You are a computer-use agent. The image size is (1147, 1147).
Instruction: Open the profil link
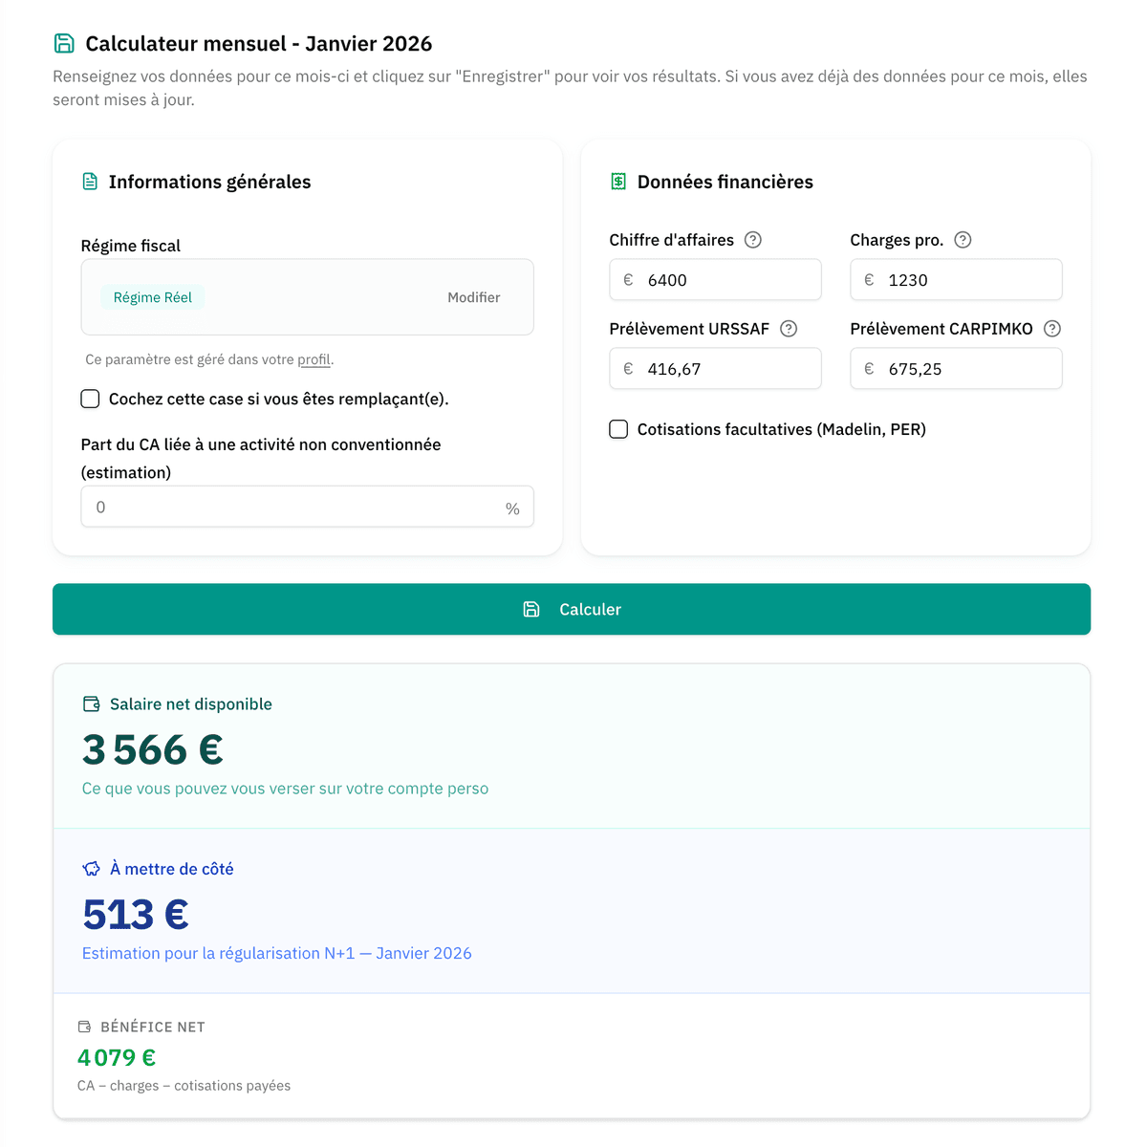314,359
